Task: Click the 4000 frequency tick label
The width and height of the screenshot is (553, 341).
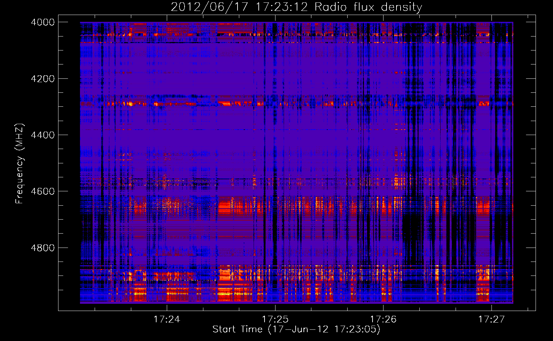Action: click(43, 22)
